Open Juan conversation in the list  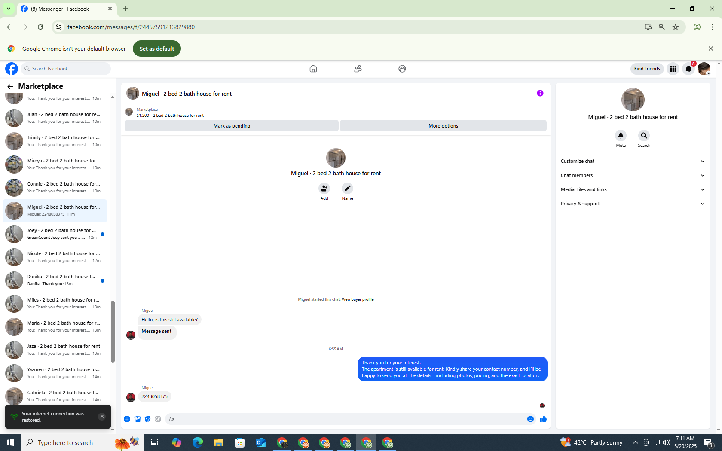pyautogui.click(x=55, y=118)
